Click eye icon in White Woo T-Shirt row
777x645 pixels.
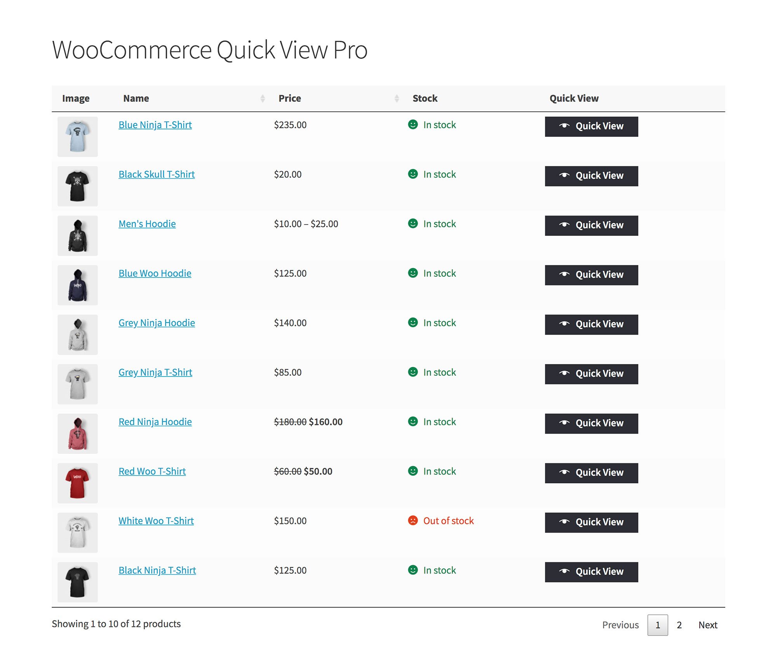pyautogui.click(x=564, y=522)
